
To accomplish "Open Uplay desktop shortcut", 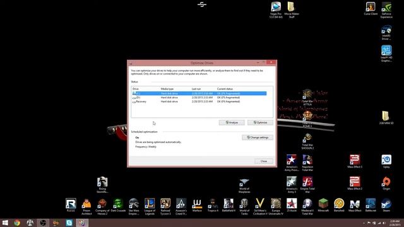I will coord(386,161).
